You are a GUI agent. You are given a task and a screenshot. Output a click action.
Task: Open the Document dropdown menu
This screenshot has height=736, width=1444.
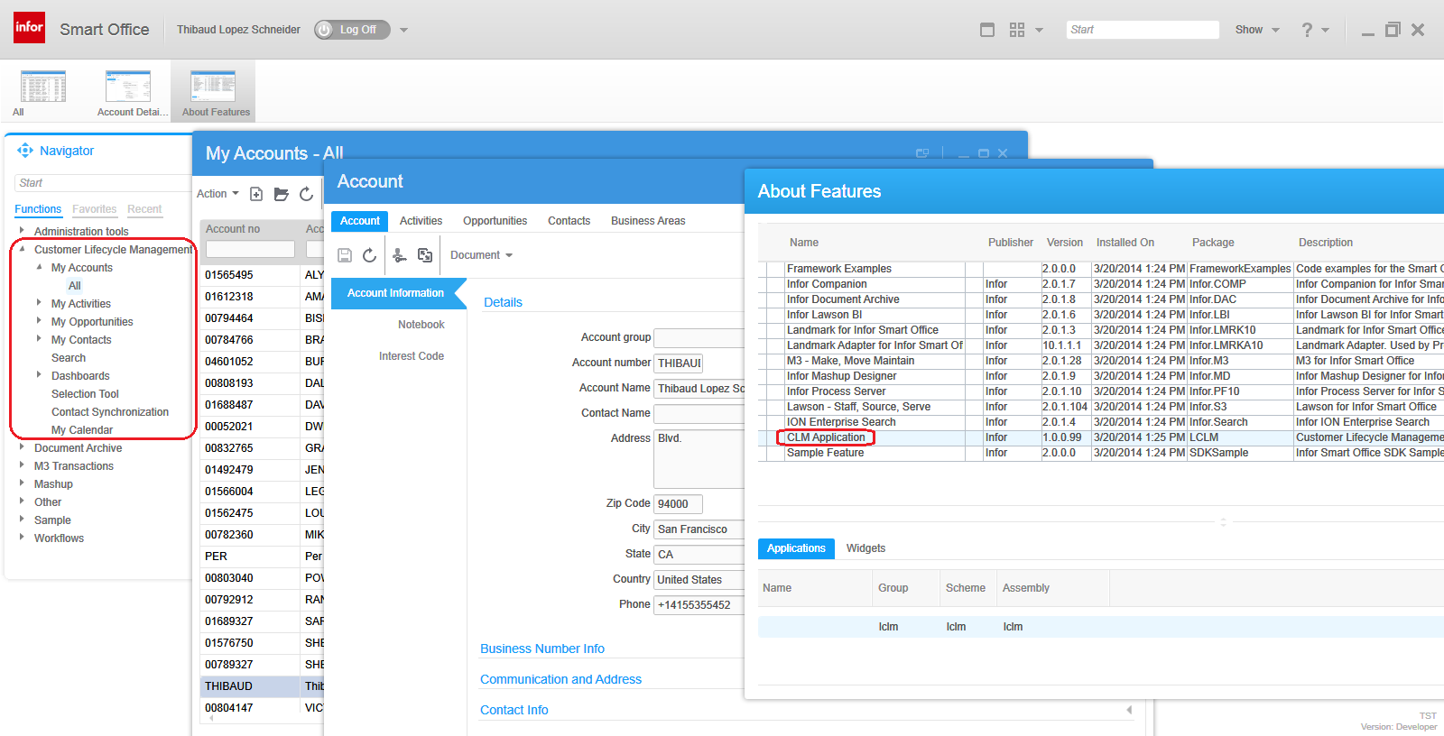coord(481,255)
